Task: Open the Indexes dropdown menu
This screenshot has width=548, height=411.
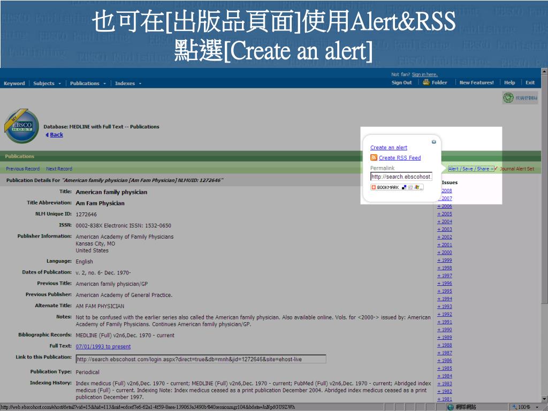Action: [128, 83]
